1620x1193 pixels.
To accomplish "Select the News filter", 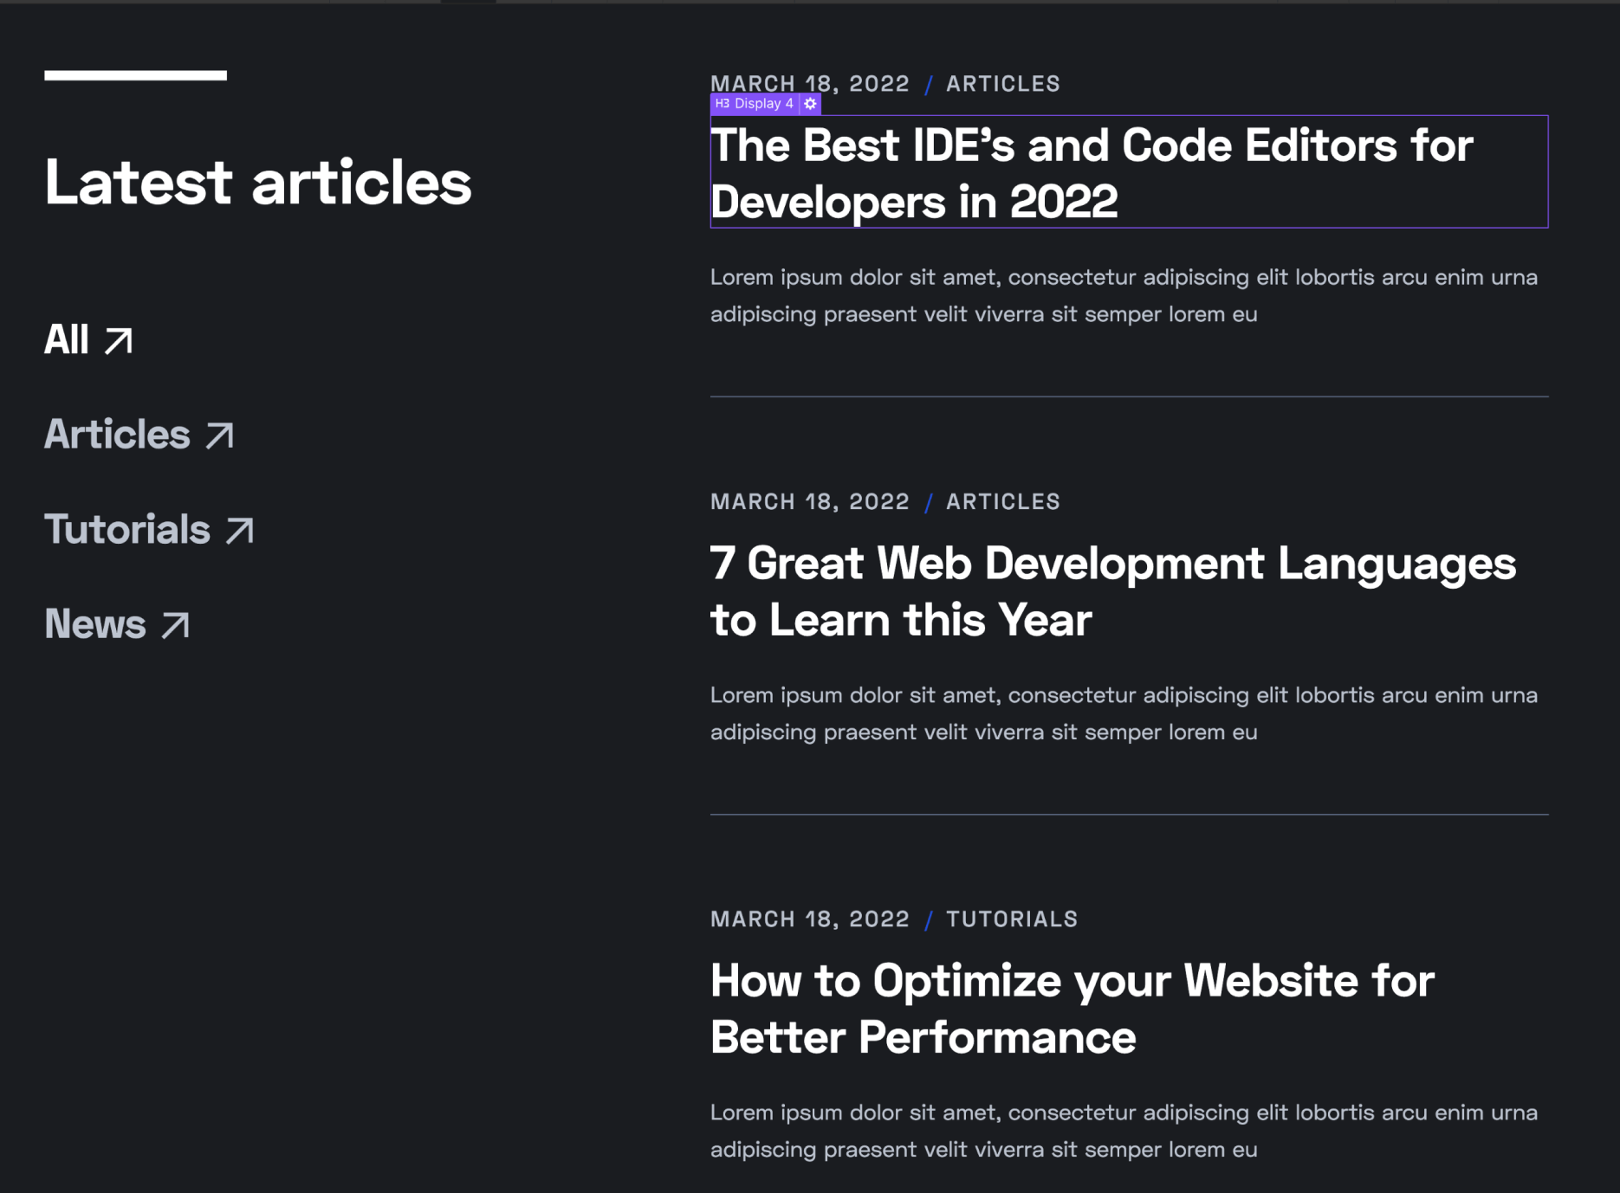I will pyautogui.click(x=94, y=624).
